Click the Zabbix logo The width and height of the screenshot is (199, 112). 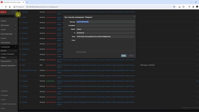coord(3,12)
